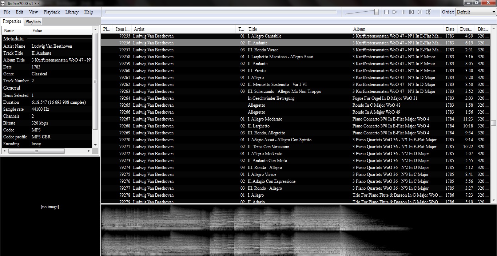Select the Properties tab
The width and height of the screenshot is (497, 256).
click(12, 21)
